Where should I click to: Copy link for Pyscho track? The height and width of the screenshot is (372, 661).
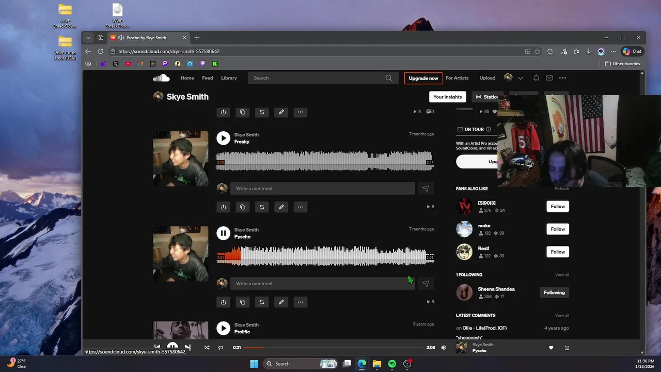243,302
